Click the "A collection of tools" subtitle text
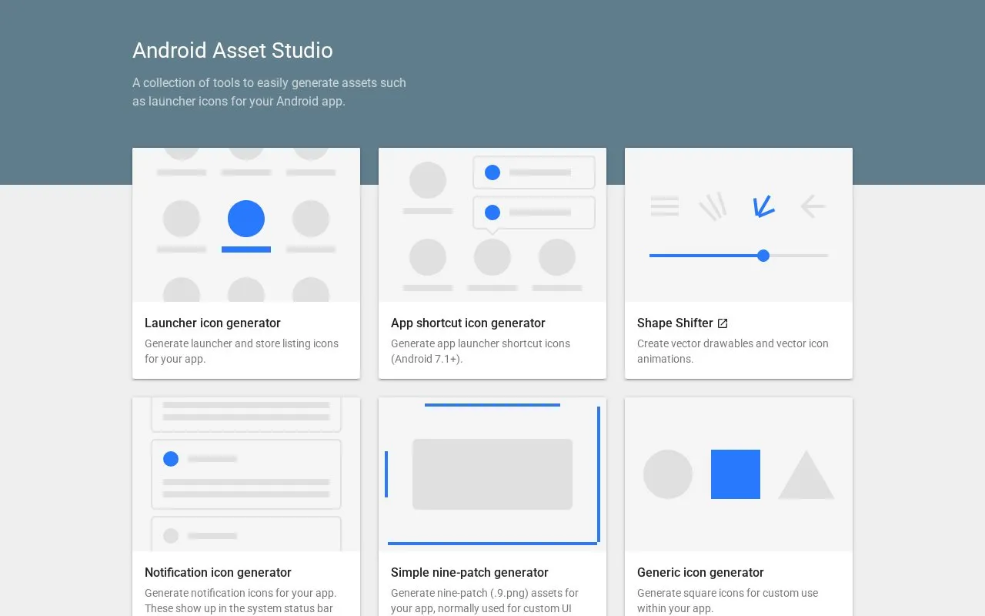The height and width of the screenshot is (616, 985). coord(269,92)
